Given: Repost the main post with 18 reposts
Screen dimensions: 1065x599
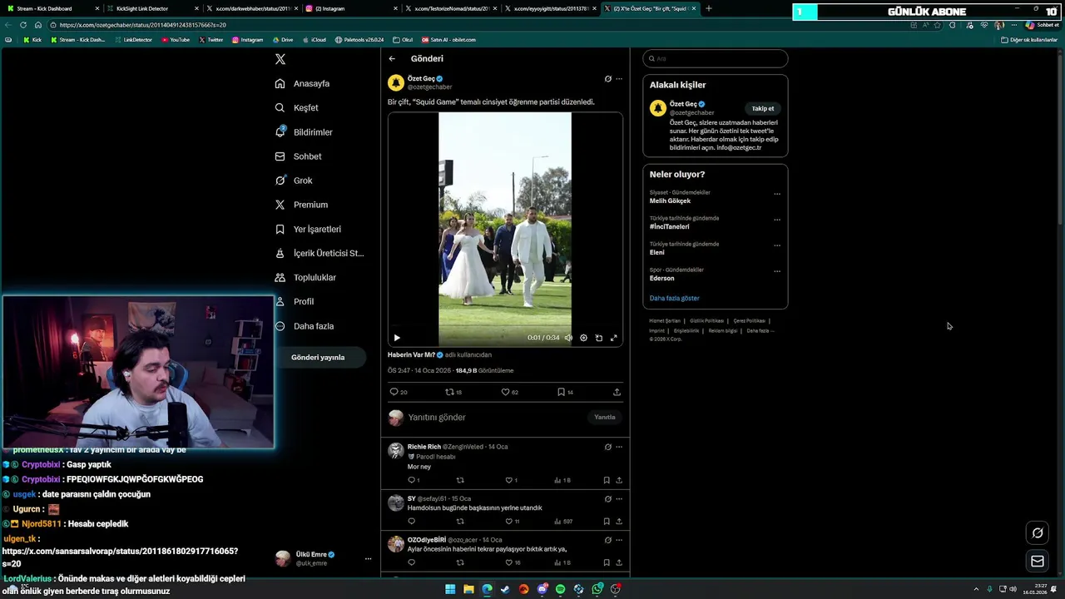Looking at the screenshot, I should tap(453, 392).
